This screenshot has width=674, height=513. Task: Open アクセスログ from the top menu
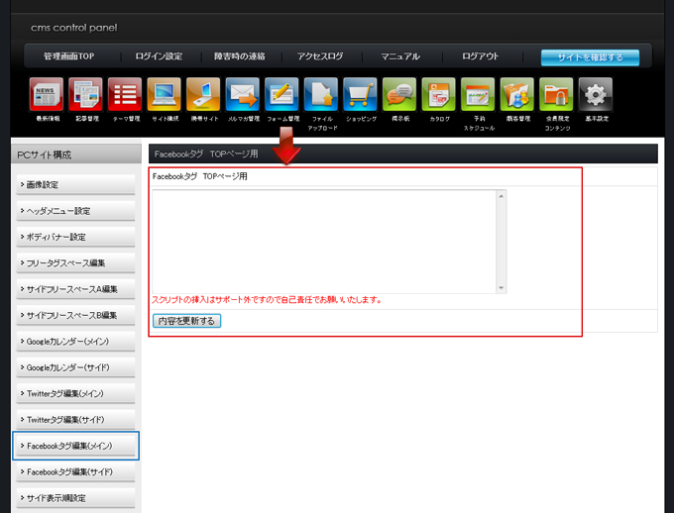(320, 56)
